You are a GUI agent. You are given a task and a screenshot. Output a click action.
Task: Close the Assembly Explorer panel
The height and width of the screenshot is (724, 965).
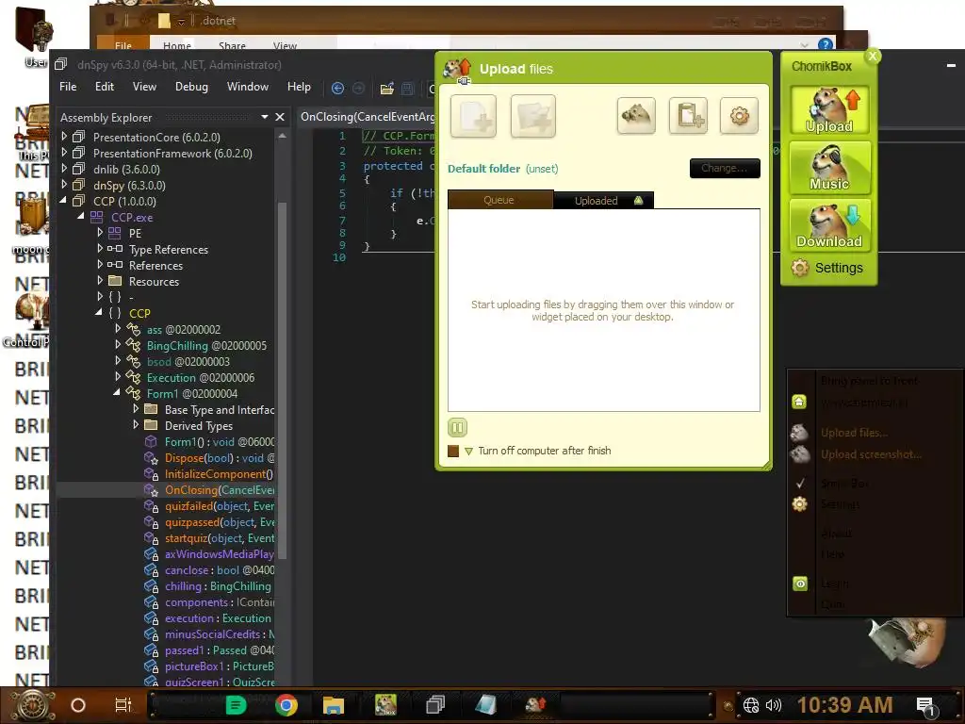(280, 117)
